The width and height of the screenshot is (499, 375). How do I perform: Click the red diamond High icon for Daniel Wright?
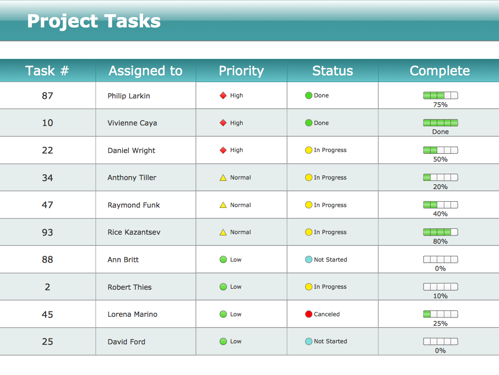pyautogui.click(x=223, y=150)
